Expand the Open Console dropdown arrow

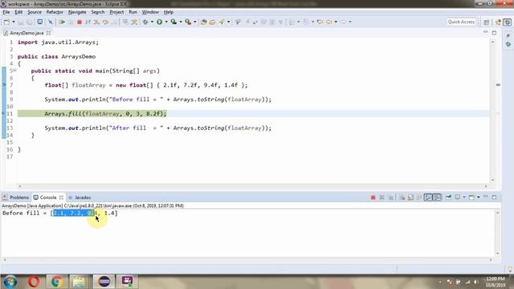coord(479,197)
